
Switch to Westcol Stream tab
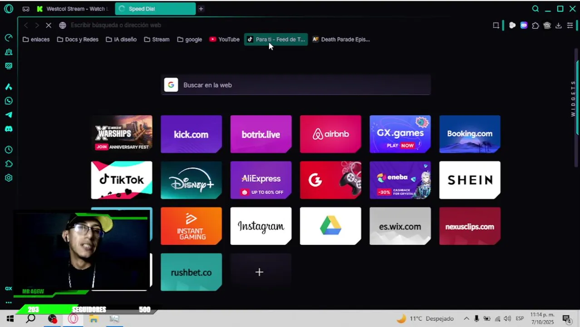73,9
